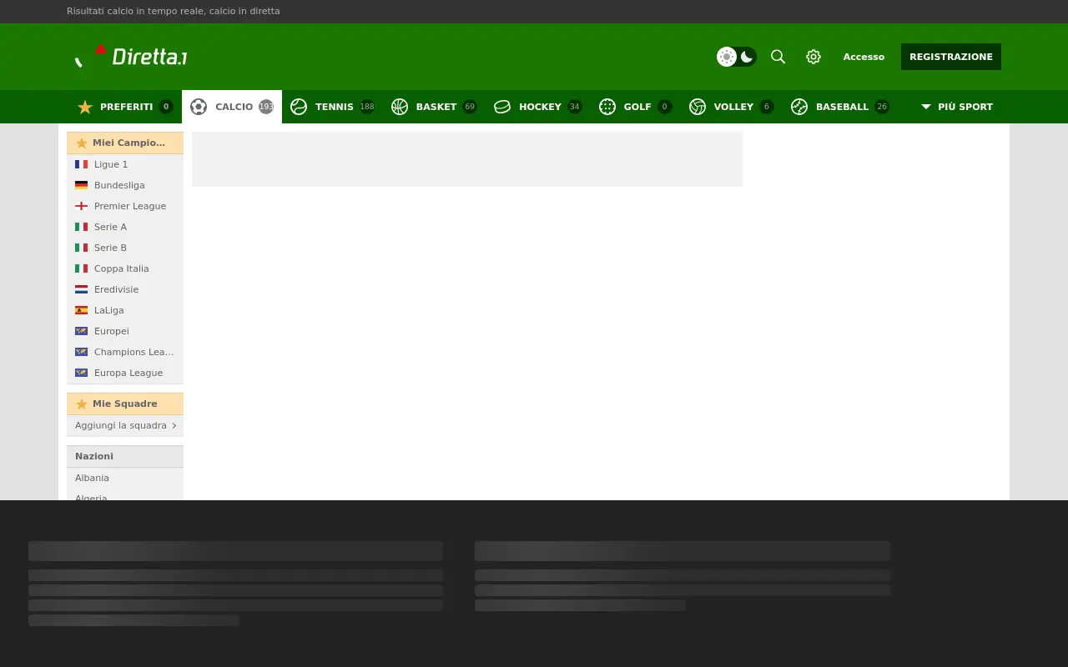Open the GOLF tab
Viewport: 1068px width, 667px height.
point(636,107)
